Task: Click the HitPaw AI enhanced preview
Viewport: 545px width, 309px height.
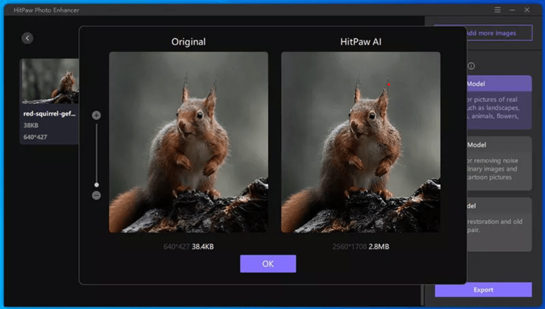Action: tap(361, 142)
